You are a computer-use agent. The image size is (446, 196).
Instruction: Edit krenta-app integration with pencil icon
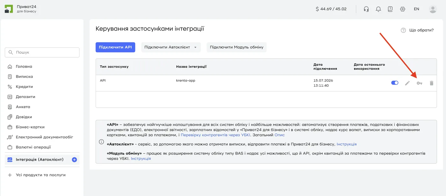(407, 83)
